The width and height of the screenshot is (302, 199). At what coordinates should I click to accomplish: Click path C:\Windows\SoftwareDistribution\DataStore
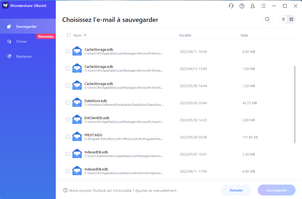point(124,105)
